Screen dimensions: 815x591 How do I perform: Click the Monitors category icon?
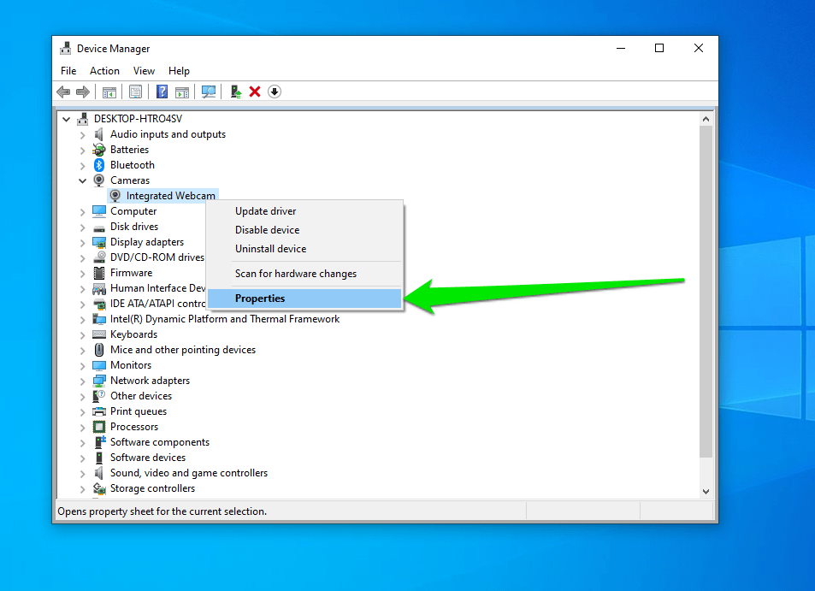click(98, 365)
